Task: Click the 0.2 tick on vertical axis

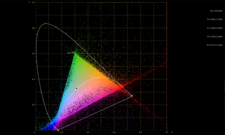Action: point(33,105)
